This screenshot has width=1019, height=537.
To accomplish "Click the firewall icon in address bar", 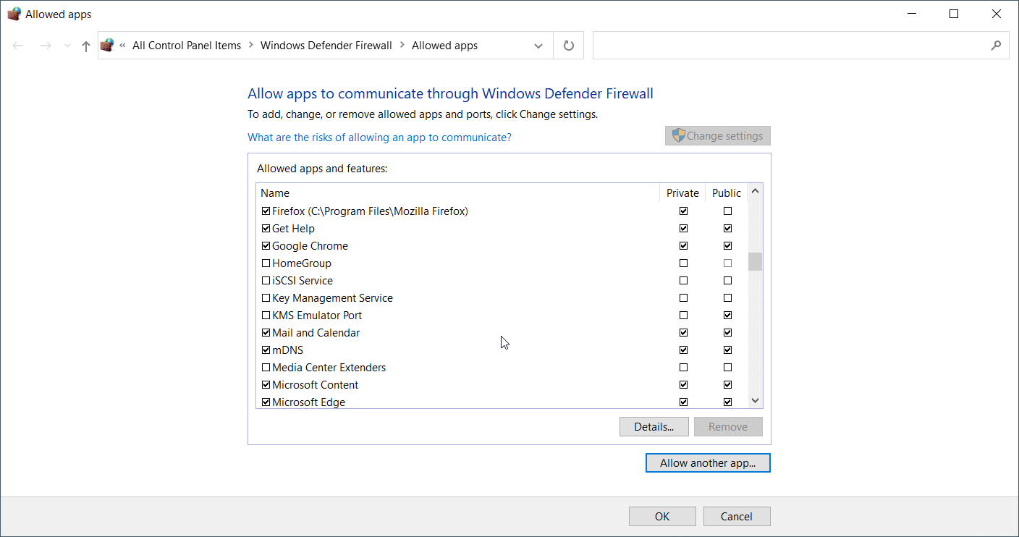I will click(x=108, y=46).
